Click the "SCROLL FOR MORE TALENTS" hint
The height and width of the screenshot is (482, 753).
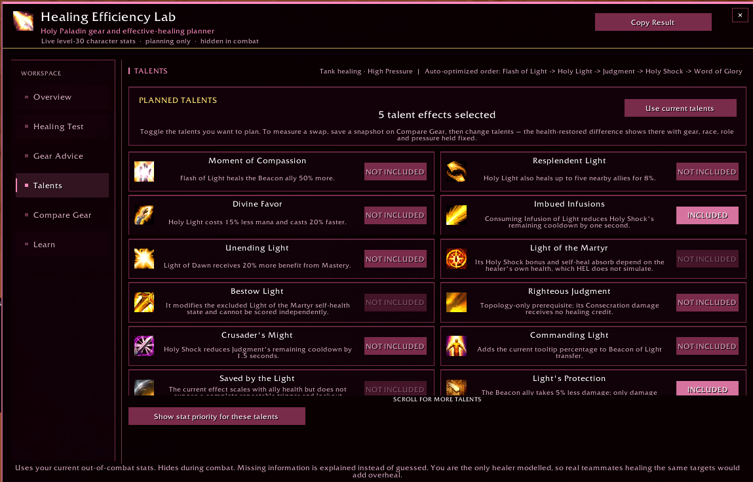pos(437,399)
